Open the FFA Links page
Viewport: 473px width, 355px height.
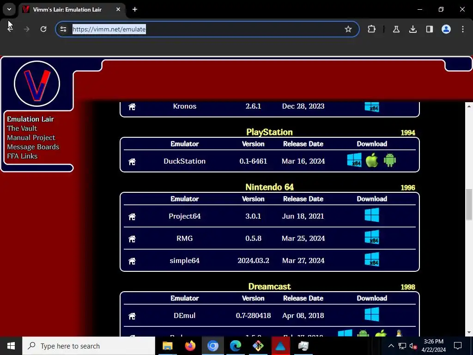click(22, 156)
